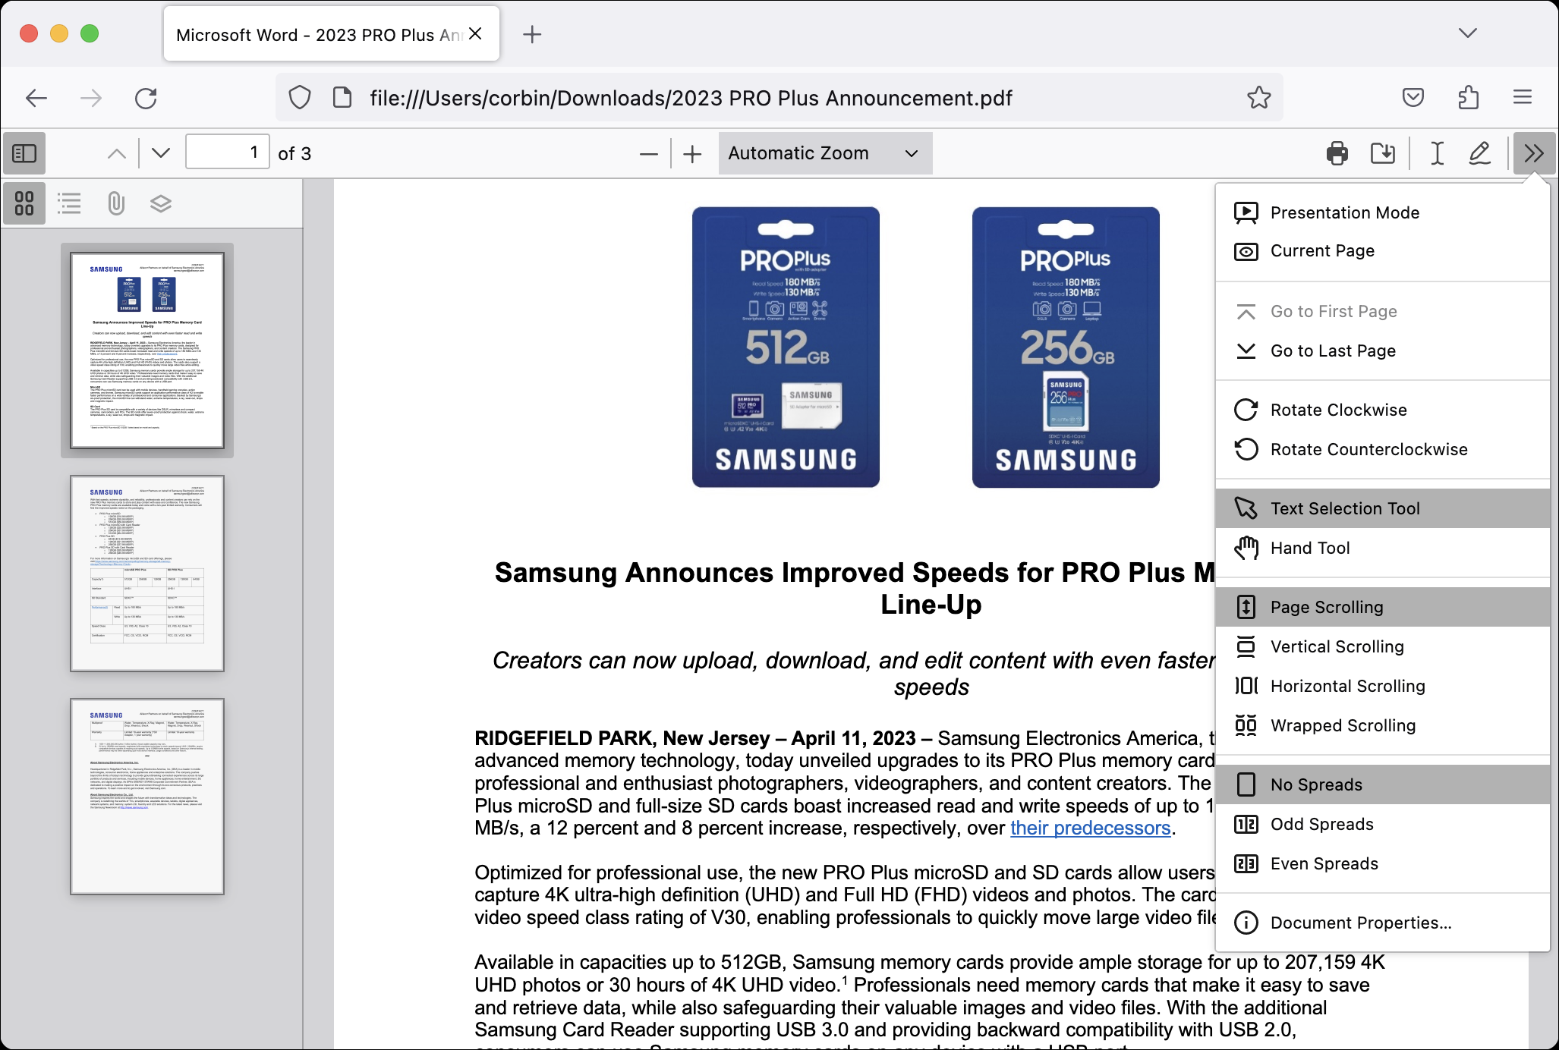Open the Automatic Zoom dropdown

825,153
